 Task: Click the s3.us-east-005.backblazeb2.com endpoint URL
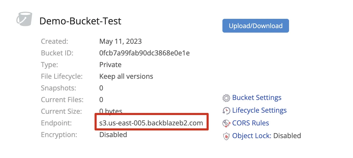coord(151,123)
